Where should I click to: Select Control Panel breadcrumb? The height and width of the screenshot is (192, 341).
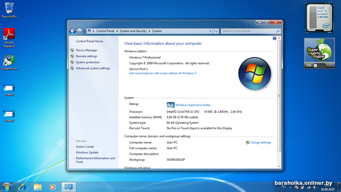pyautogui.click(x=105, y=31)
